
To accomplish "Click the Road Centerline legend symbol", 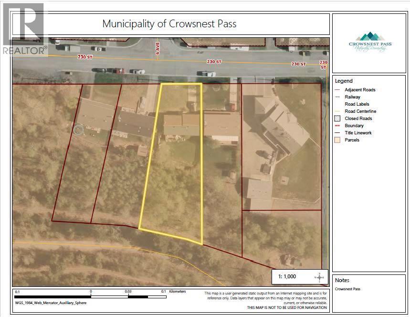I will (x=337, y=111).
